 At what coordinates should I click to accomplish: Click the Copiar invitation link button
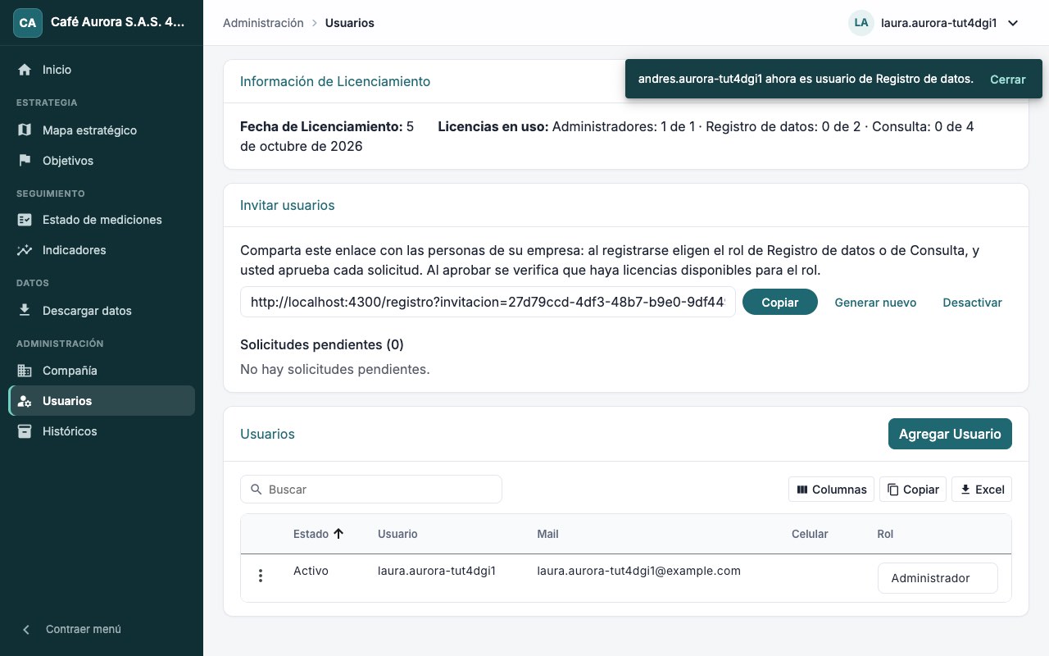(780, 302)
